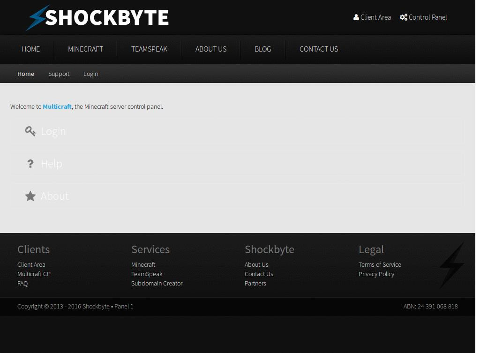Follow the blue Multicraft link

pyautogui.click(x=57, y=106)
